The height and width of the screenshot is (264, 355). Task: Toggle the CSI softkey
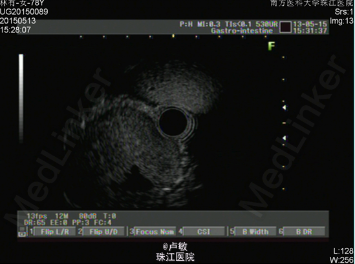(204, 232)
